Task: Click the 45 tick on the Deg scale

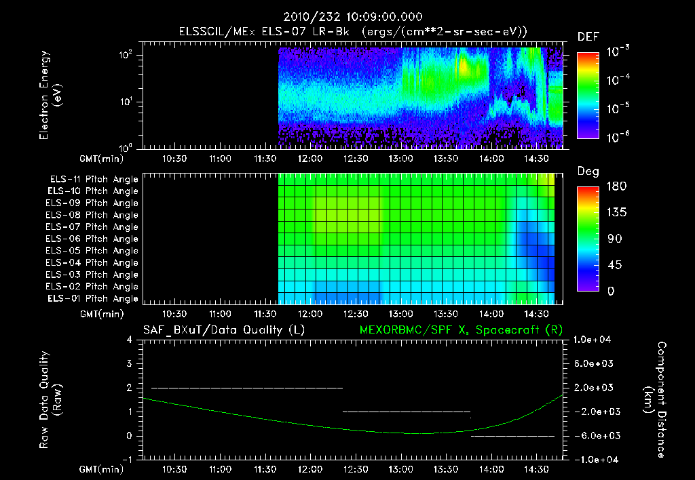Action: click(x=615, y=265)
